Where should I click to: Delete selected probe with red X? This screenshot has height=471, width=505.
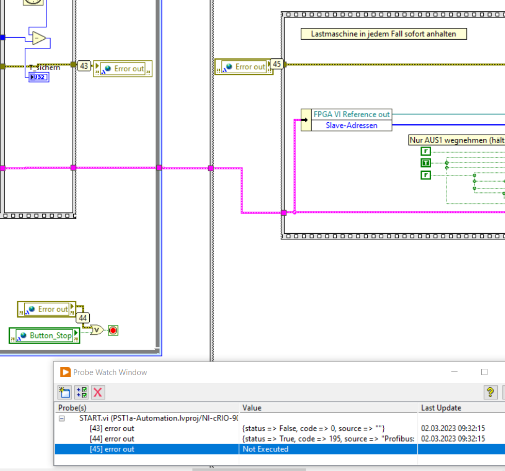[x=97, y=393]
